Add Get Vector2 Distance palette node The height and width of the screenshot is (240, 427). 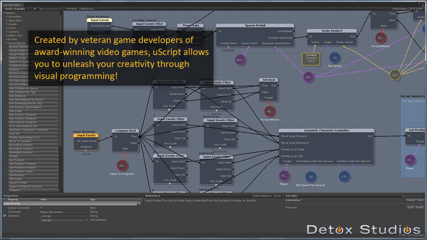pos(33,115)
